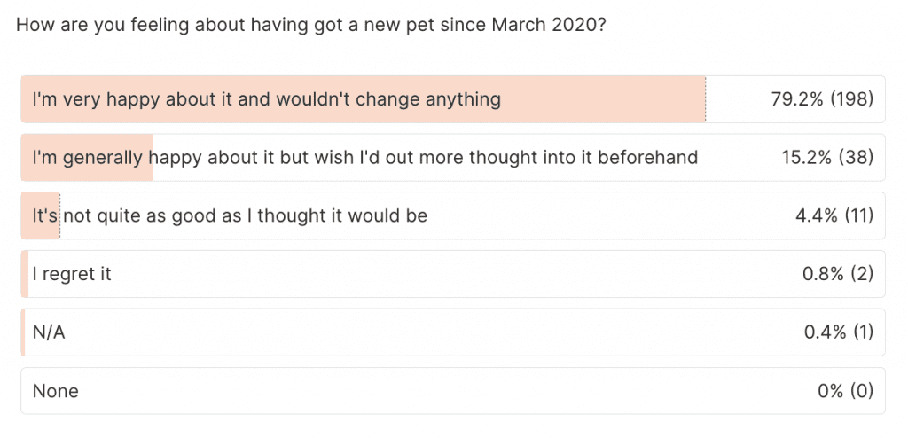
Task: Click the dotted right edge of the 4.4% bar
Action: (x=59, y=215)
